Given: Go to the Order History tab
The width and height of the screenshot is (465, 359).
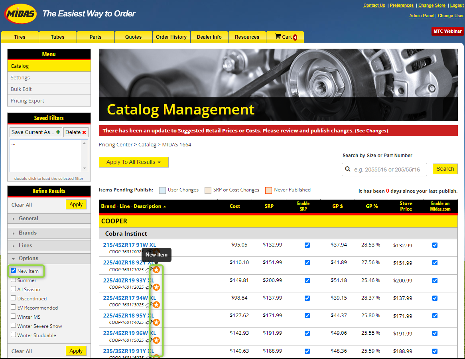Looking at the screenshot, I should tap(171, 37).
